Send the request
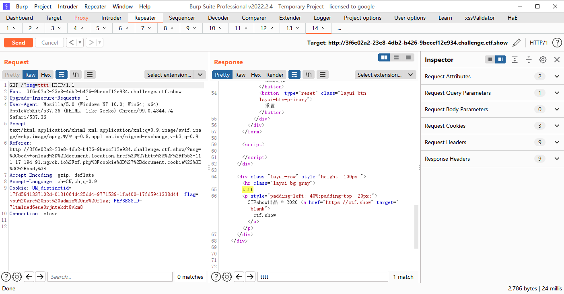Image resolution: width=564 pixels, height=294 pixels. [x=19, y=43]
